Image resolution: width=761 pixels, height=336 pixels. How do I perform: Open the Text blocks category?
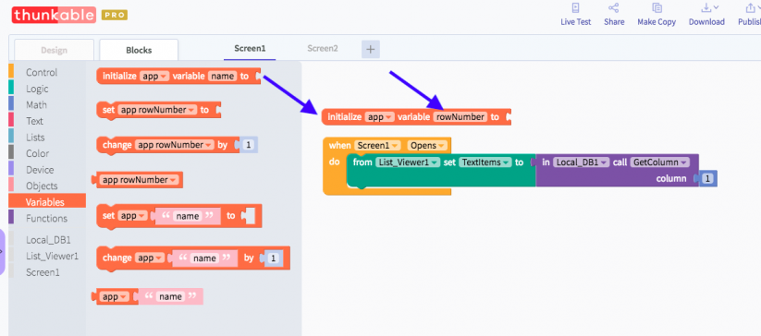tap(34, 121)
